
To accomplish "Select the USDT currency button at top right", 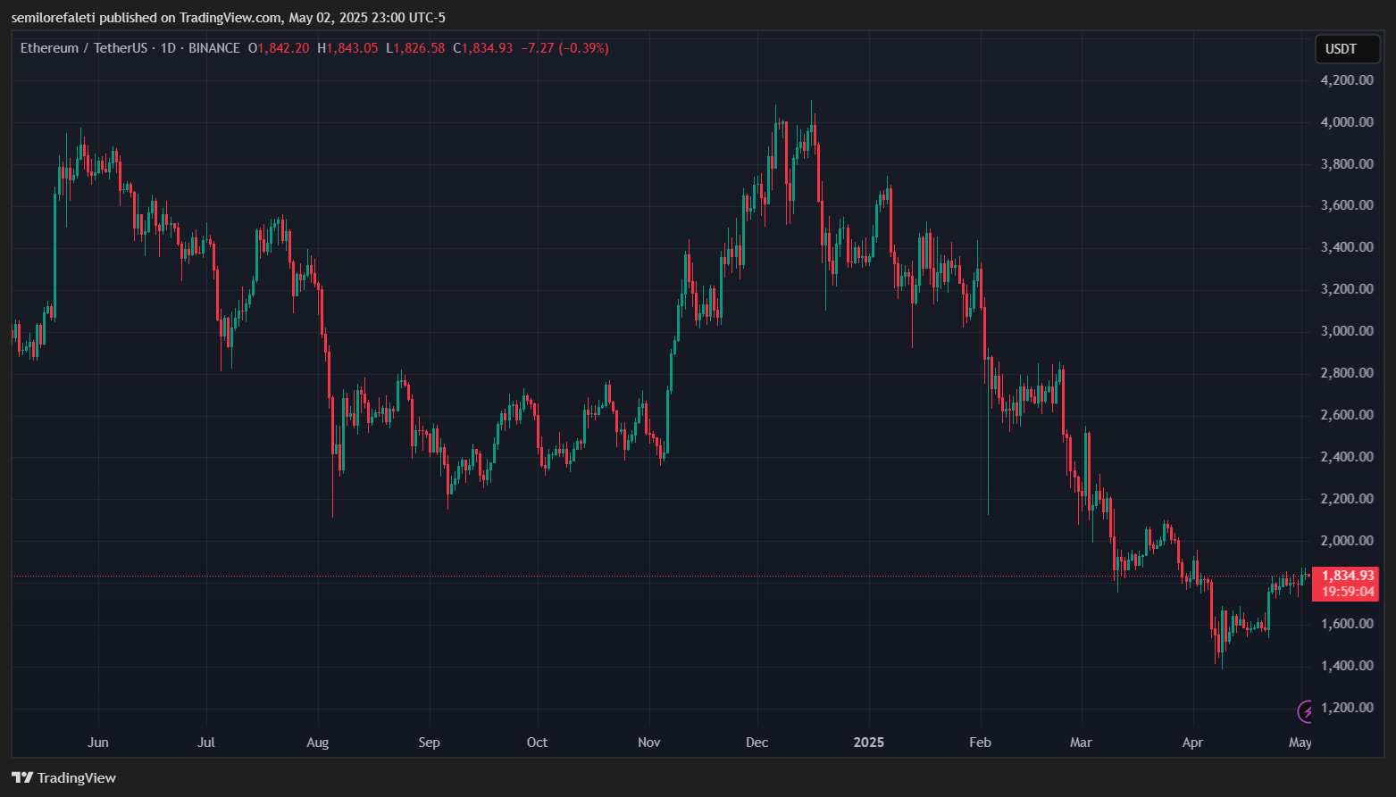I will pyautogui.click(x=1347, y=49).
